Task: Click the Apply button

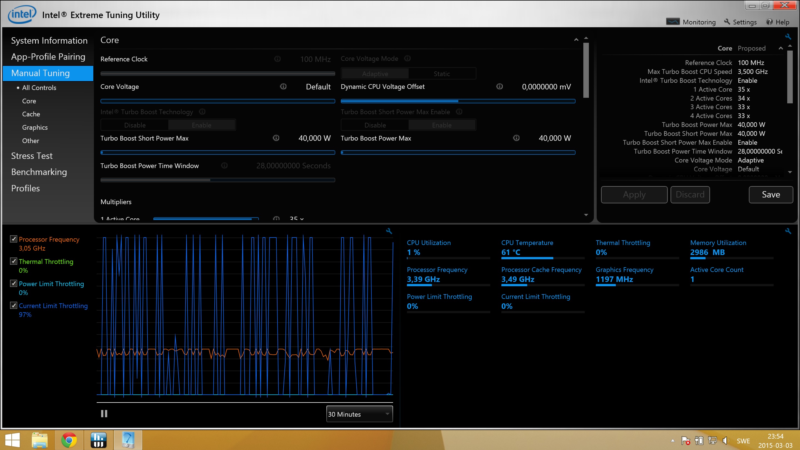Action: click(634, 194)
